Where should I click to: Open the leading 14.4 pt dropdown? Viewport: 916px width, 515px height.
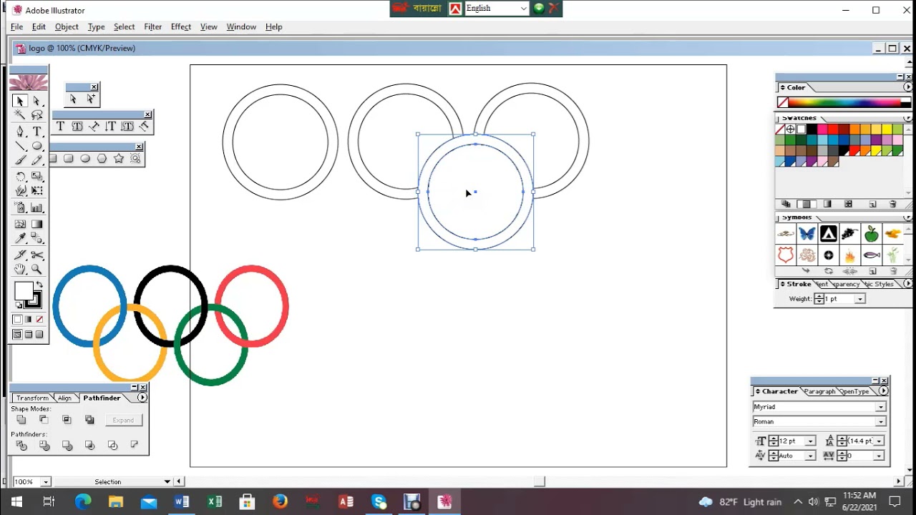tap(879, 441)
